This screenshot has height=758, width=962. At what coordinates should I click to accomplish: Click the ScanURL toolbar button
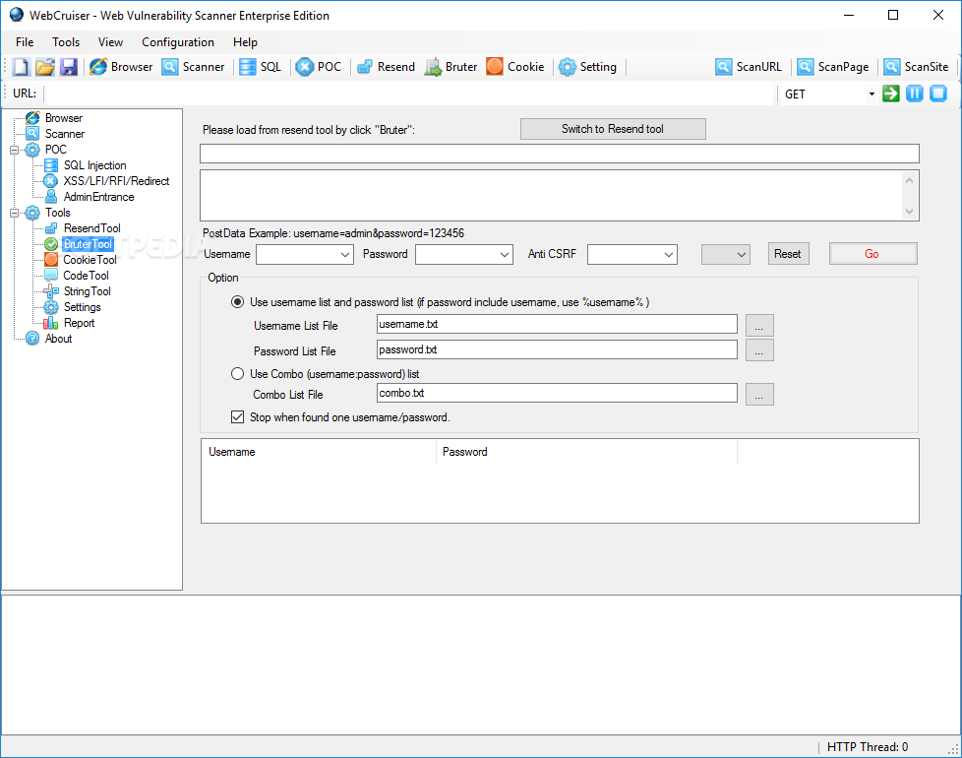click(x=749, y=67)
